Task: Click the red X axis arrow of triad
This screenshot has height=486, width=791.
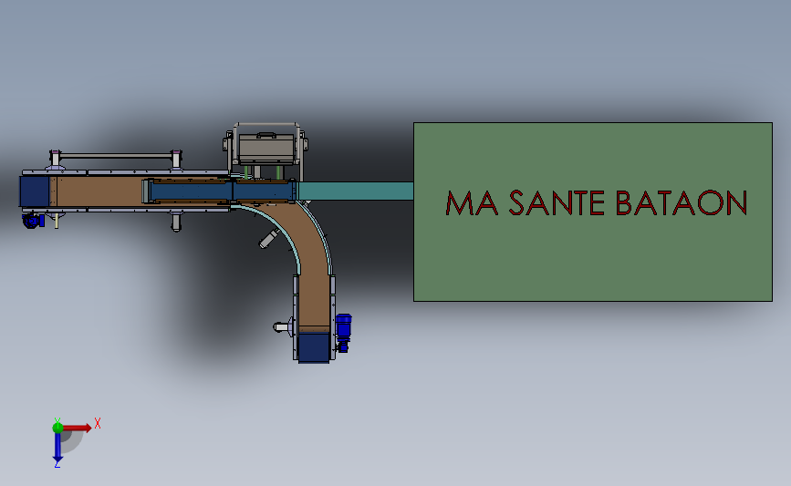Action: (78, 428)
